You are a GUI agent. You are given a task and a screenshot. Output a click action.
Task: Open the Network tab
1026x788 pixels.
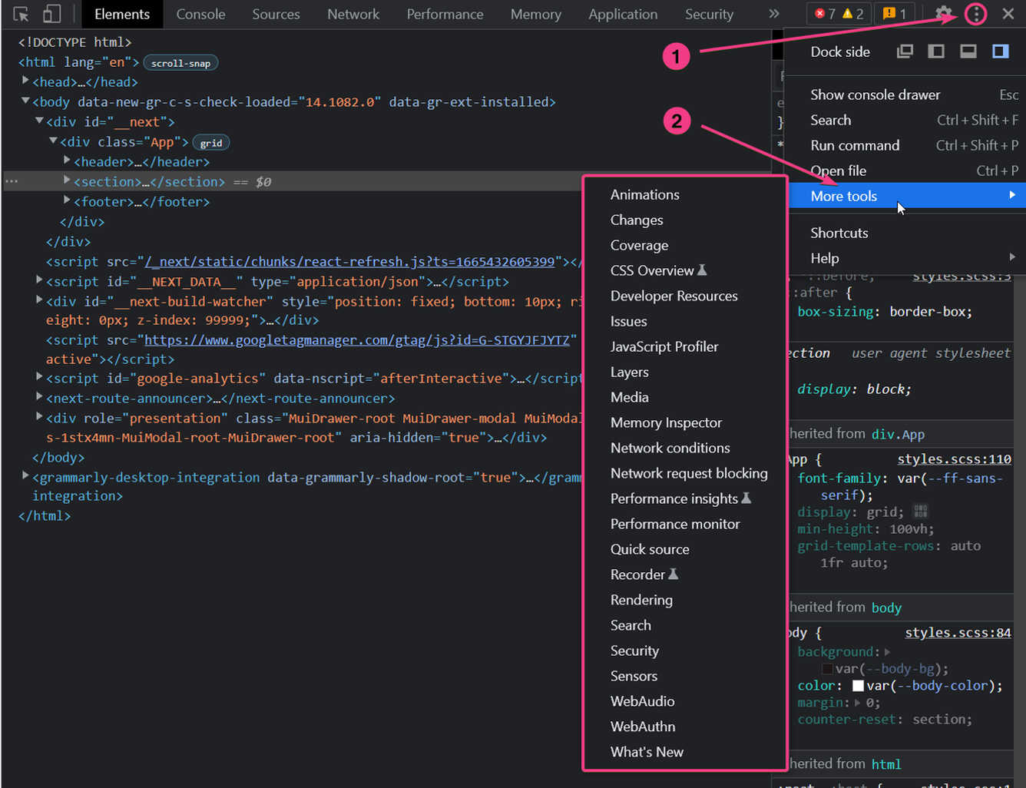(x=353, y=14)
